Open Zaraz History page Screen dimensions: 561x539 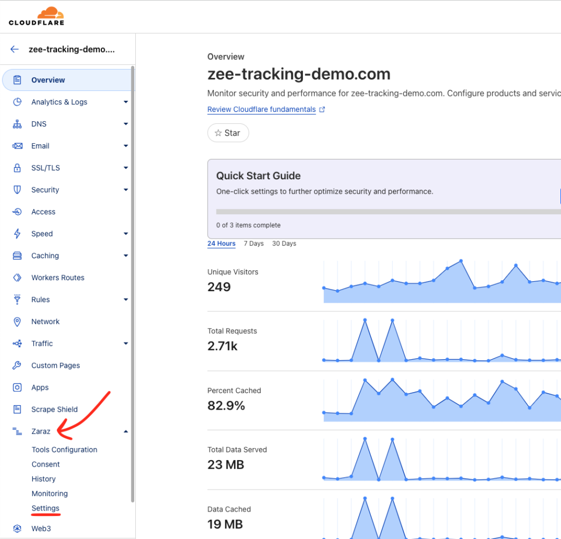pos(44,479)
